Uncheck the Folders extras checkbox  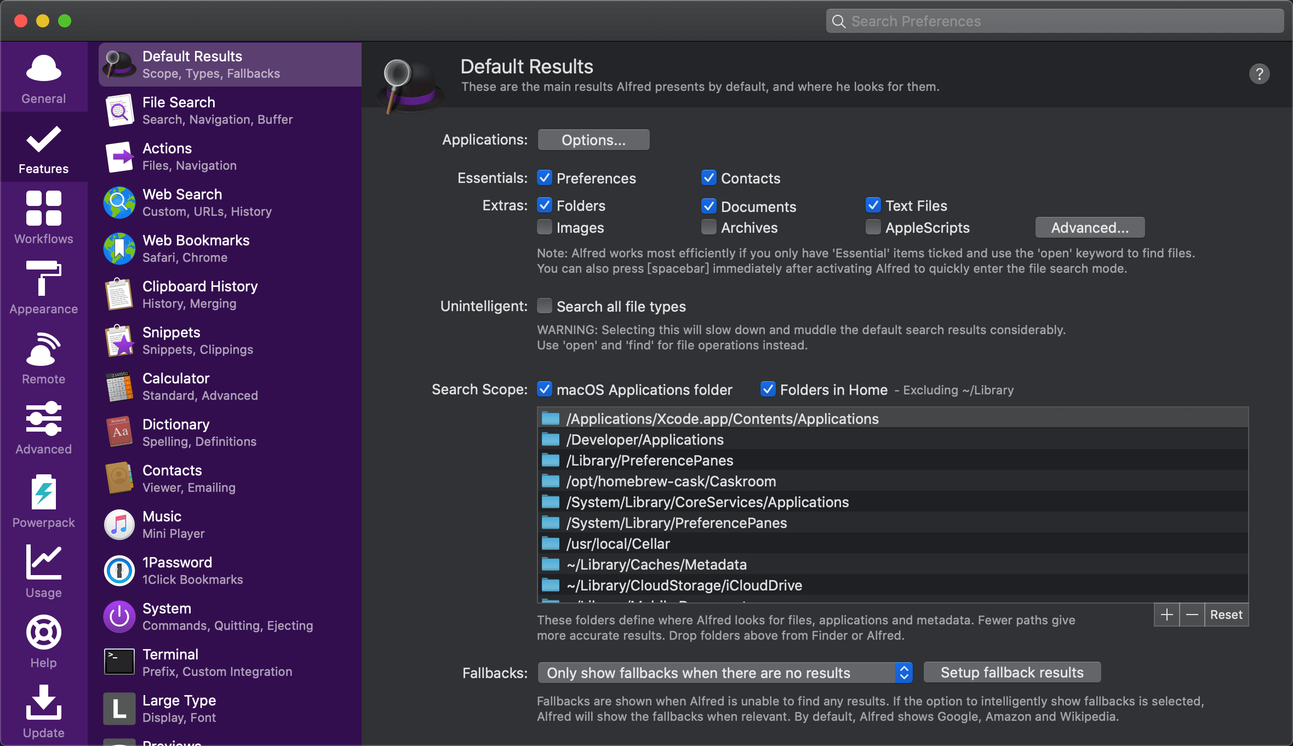point(544,205)
